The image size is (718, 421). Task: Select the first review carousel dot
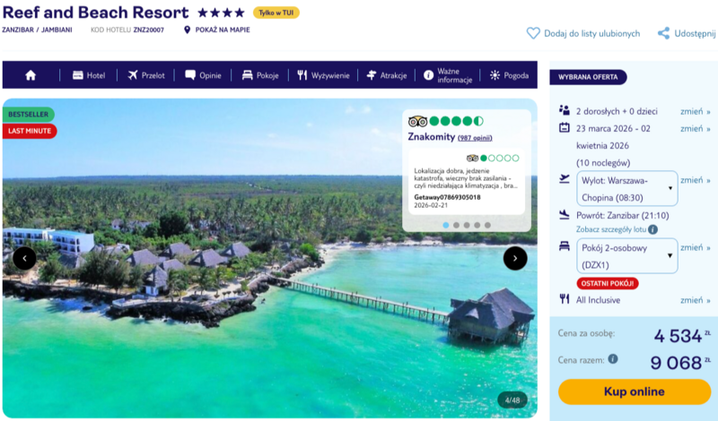click(446, 225)
